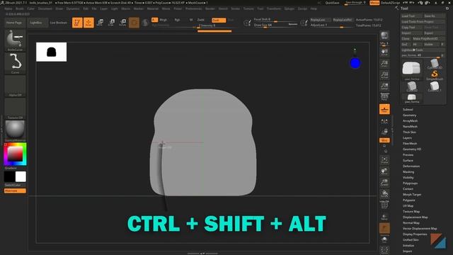Open the Preferences menu
The width and height of the screenshot is (453, 255).
point(193,8)
